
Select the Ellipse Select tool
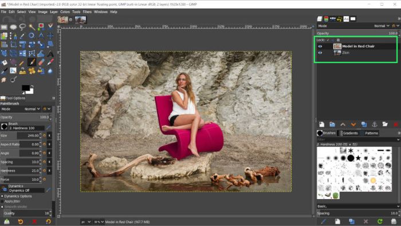[x=13, y=27]
